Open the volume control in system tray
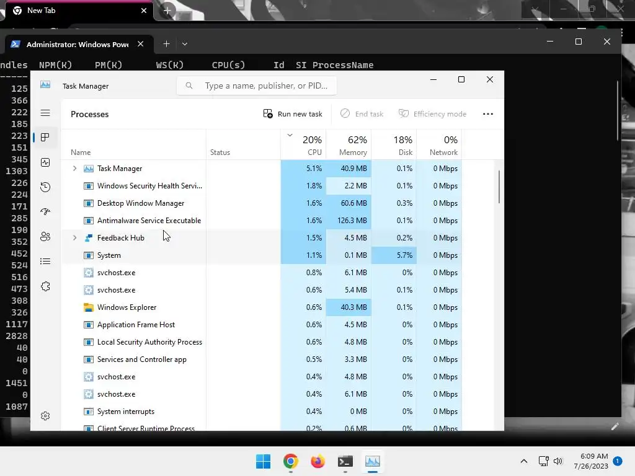635x476 pixels. pyautogui.click(x=558, y=461)
